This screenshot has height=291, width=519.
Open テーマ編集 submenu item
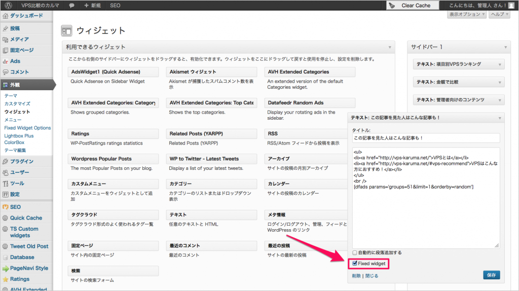(15, 150)
